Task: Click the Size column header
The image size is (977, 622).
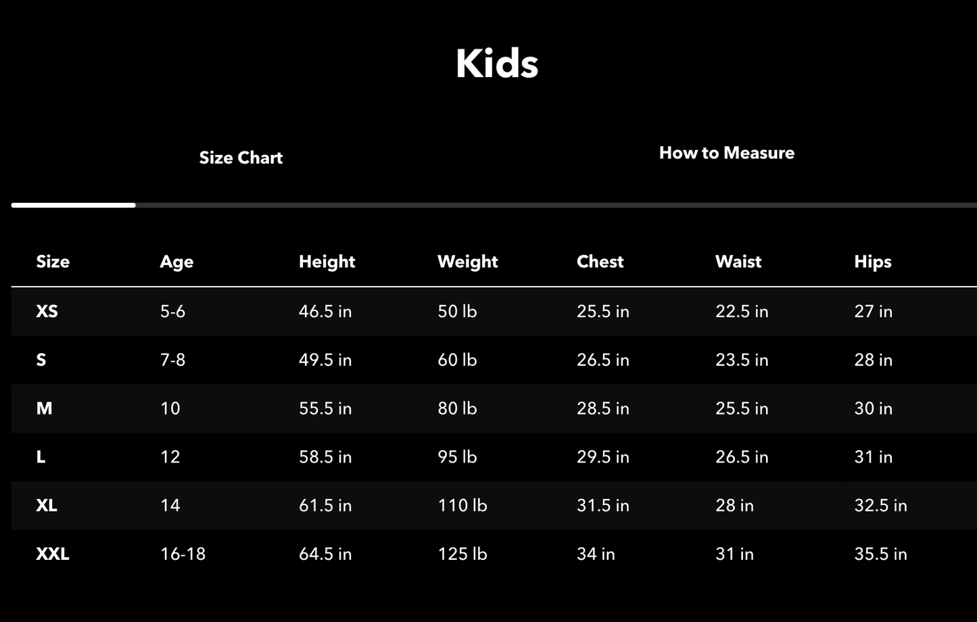Action: pos(53,262)
